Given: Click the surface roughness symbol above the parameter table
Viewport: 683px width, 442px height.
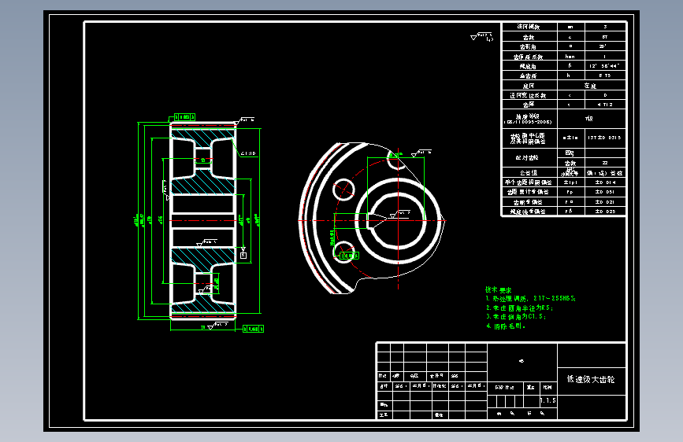Looking at the screenshot, I should (482, 37).
